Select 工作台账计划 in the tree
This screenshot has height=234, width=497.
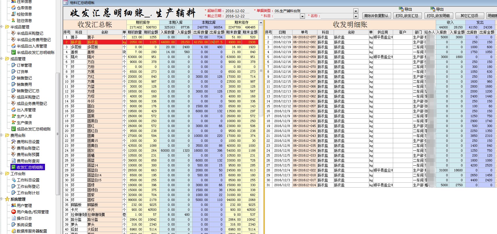[28, 193]
